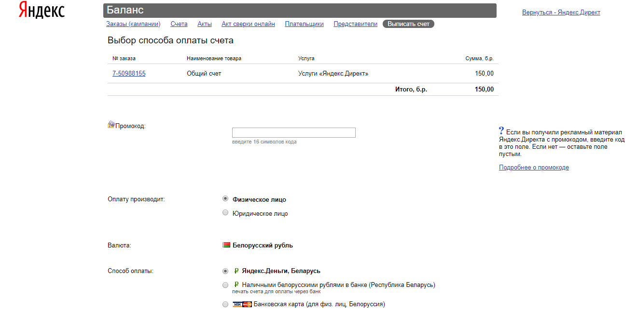638x312 pixels.
Task: Open the Плательщики tab
Action: coord(304,24)
